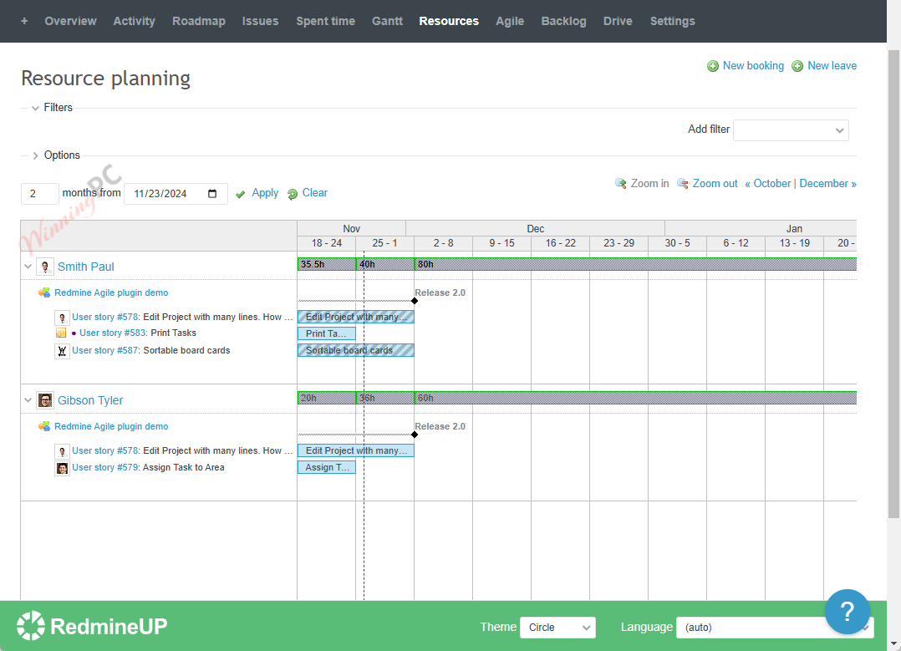
Task: Open the Agile tab
Action: click(x=510, y=21)
